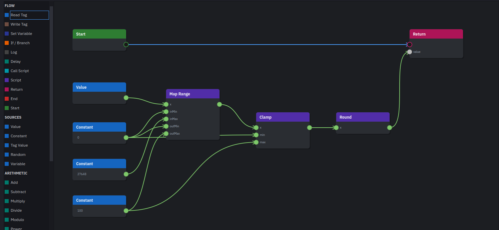Click the Clamp min input port

tap(256, 135)
